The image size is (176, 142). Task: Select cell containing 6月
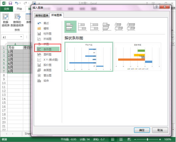point(15,71)
